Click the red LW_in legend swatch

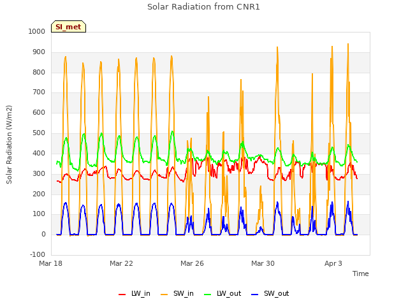point(122,295)
